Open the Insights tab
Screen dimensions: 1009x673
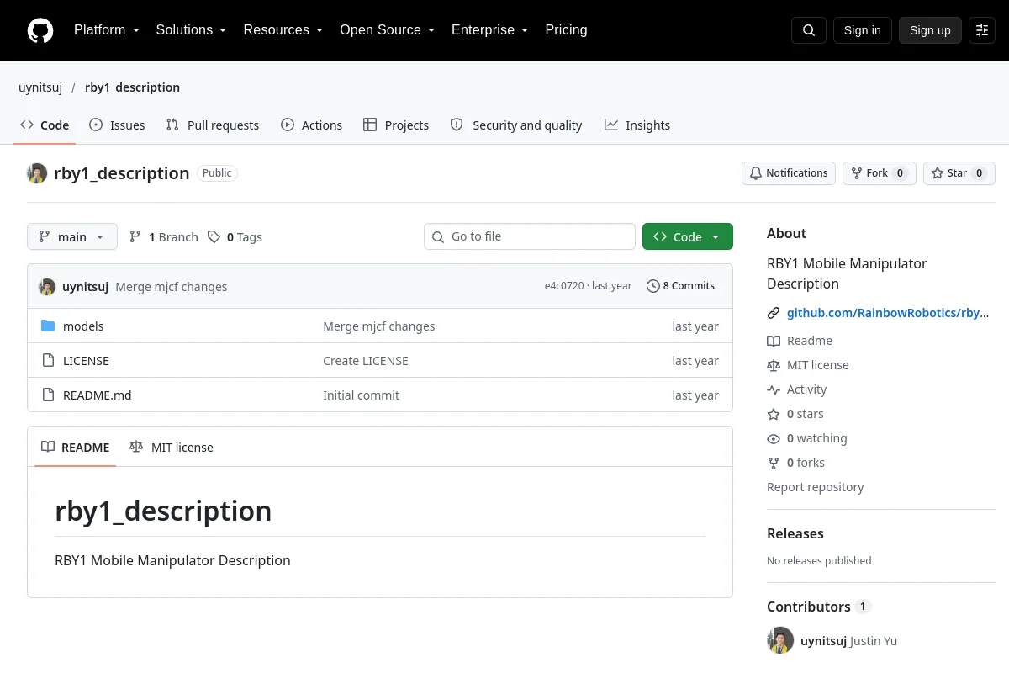coord(637,125)
